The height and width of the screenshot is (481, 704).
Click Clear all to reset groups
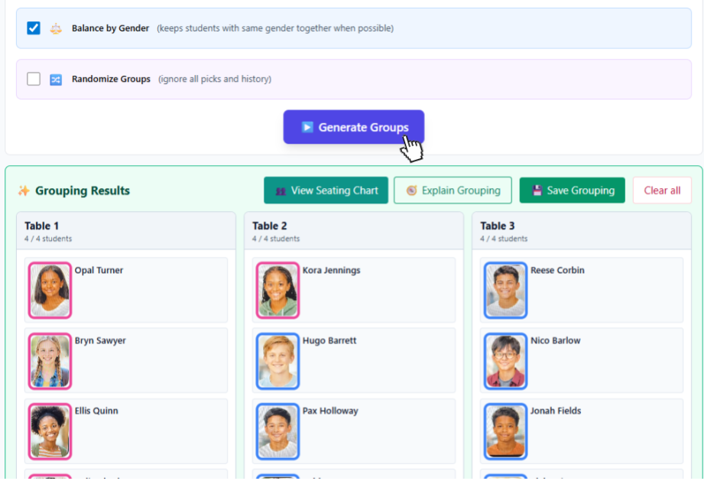click(661, 191)
